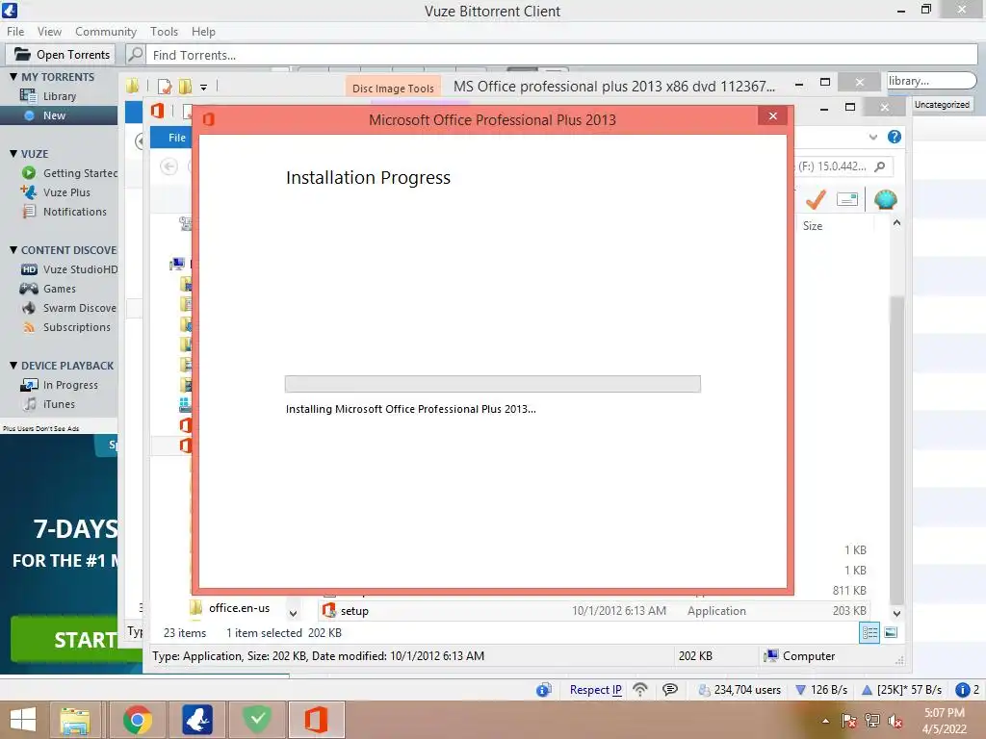Click the Explorer search magnifier icon
986x739 pixels.
point(880,166)
